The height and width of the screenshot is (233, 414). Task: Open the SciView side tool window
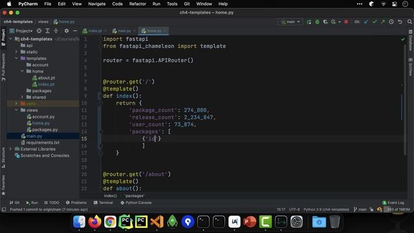410,67
